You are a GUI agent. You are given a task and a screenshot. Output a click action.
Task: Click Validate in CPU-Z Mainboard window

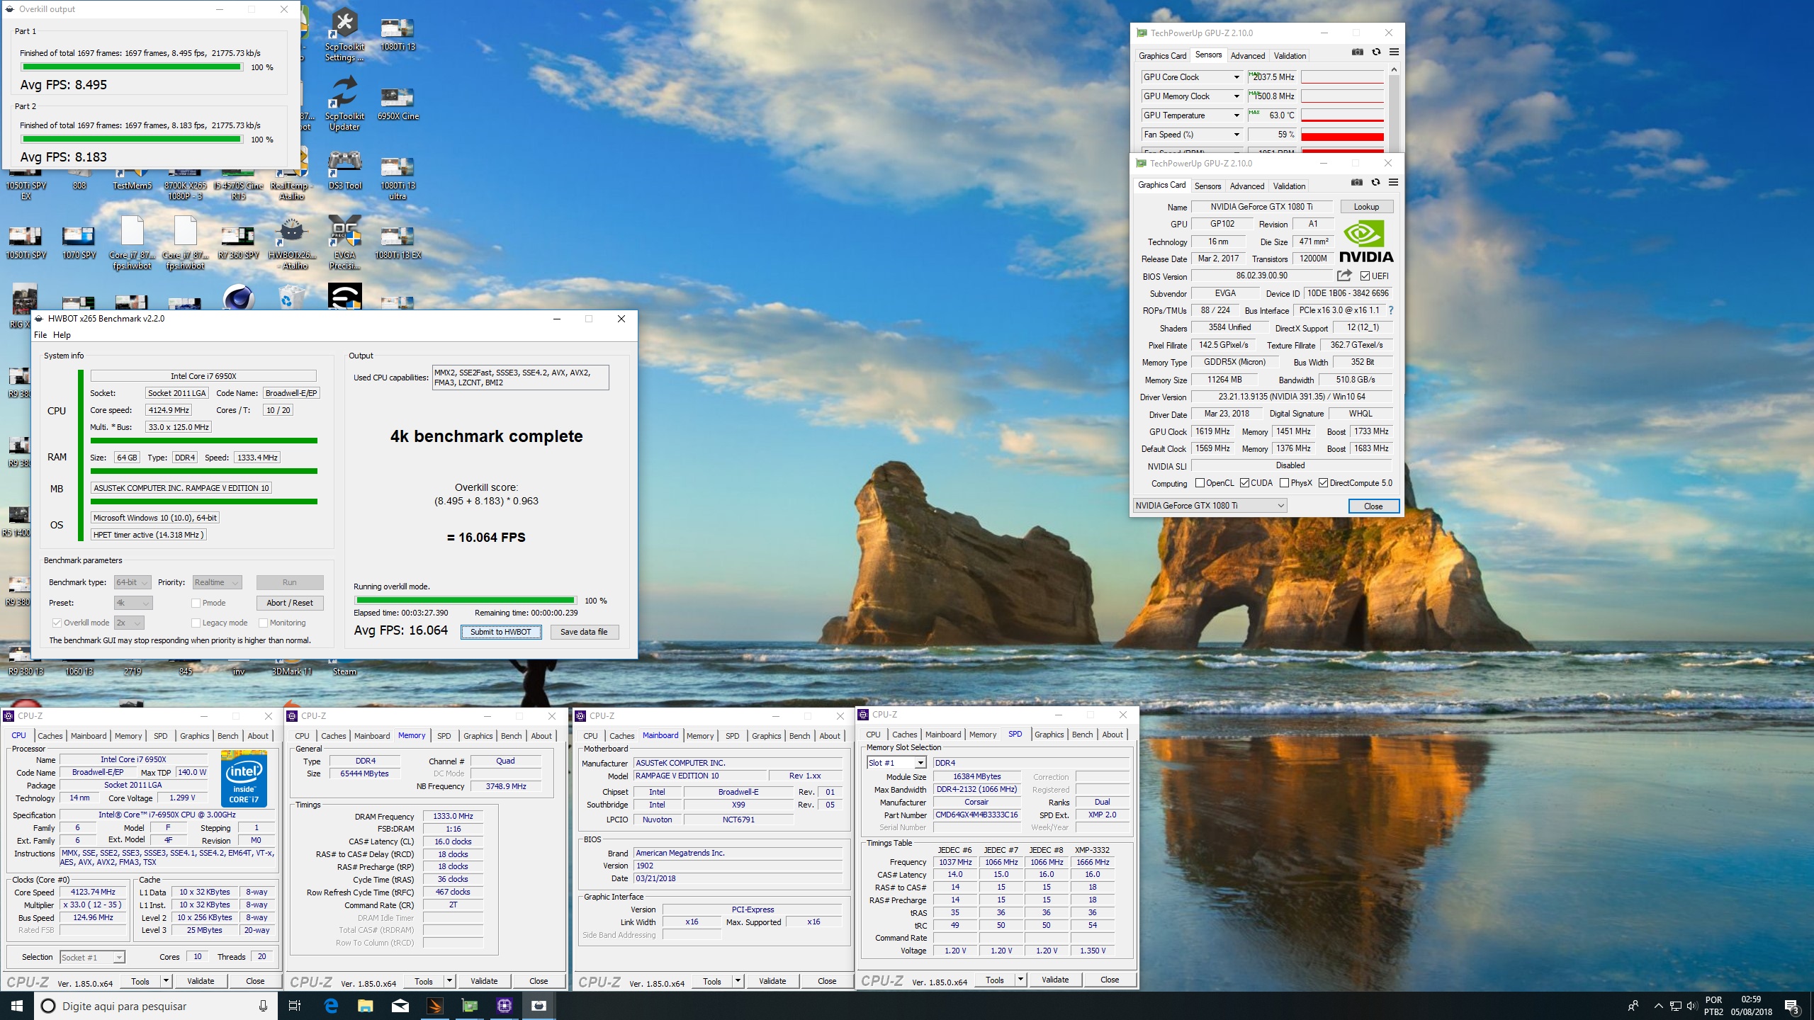772,981
